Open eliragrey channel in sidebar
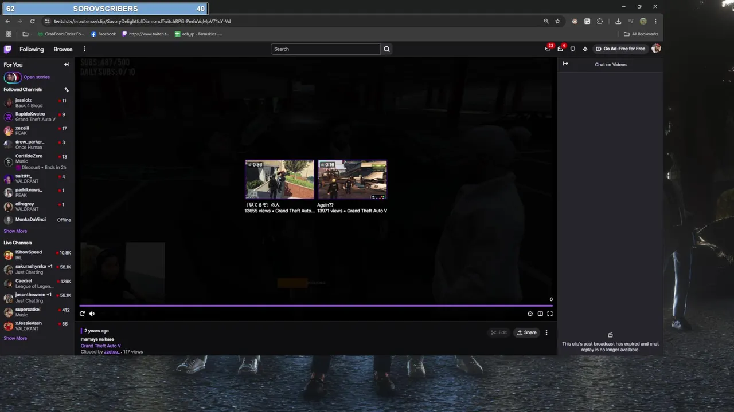 (37, 207)
